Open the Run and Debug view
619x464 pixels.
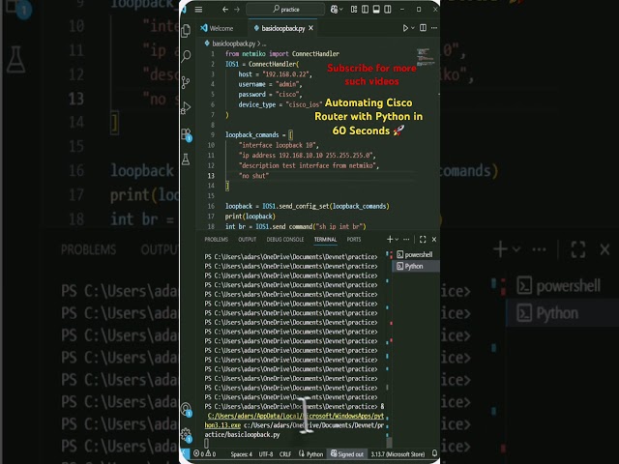click(186, 107)
